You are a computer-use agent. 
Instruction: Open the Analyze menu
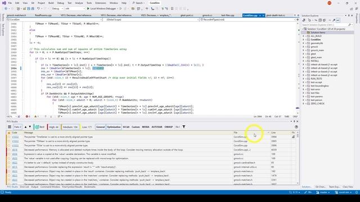[x=79, y=3]
